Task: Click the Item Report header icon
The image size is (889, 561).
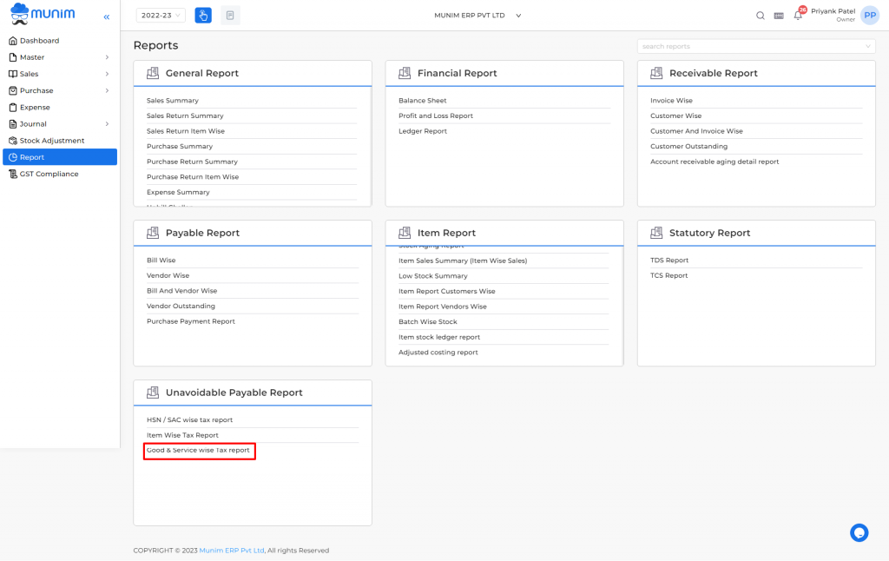Action: [x=405, y=233]
